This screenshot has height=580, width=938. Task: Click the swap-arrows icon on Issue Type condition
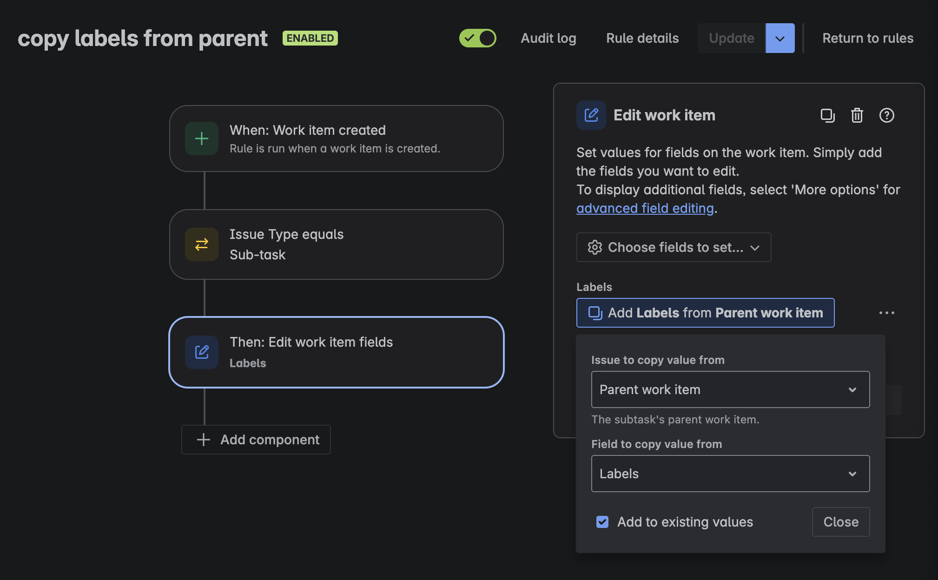(x=201, y=244)
